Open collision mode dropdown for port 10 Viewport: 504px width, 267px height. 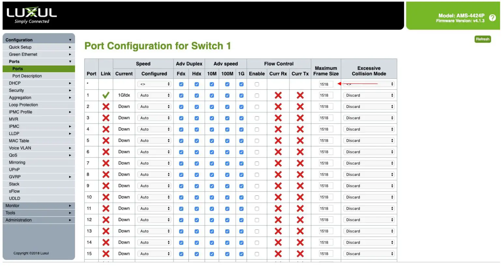(369, 197)
